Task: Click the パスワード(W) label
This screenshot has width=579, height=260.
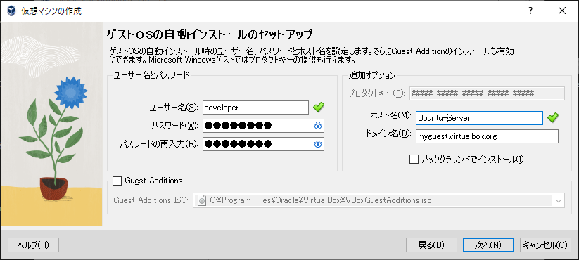Action: [x=175, y=126]
